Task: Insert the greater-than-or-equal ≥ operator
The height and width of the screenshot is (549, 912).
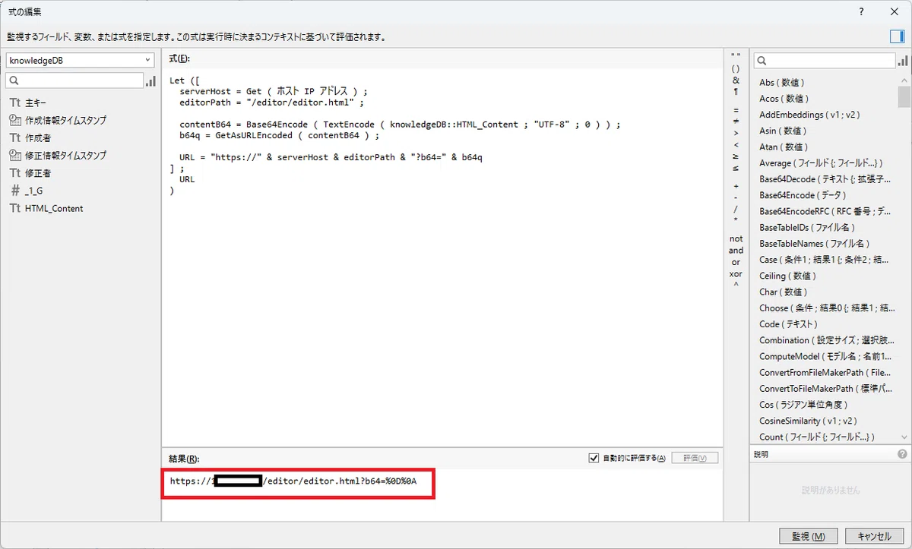Action: [x=736, y=156]
